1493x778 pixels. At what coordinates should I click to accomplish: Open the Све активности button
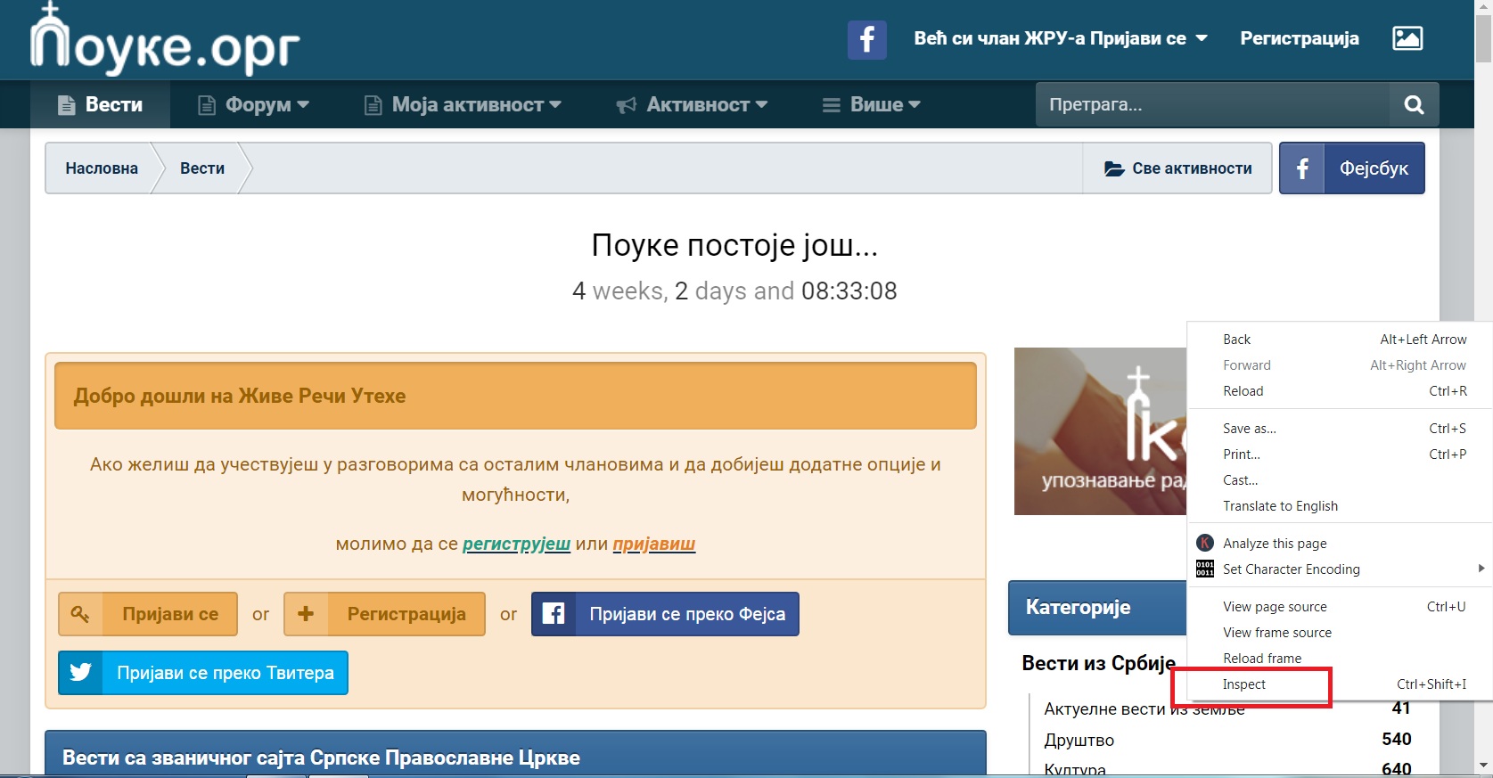point(1177,168)
